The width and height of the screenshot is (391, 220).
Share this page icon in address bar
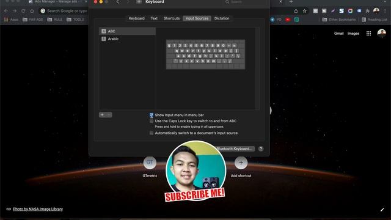pyautogui.click(x=296, y=11)
